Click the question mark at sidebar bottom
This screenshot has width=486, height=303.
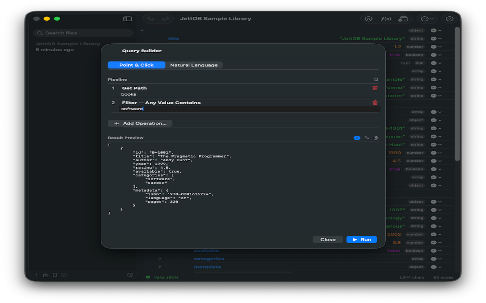[x=130, y=275]
